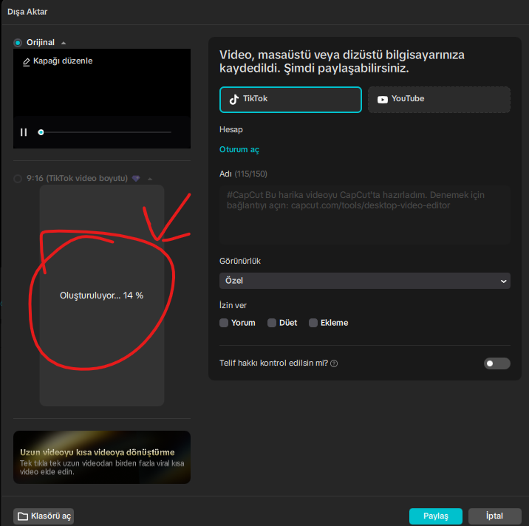The width and height of the screenshot is (529, 526).
Task: Open the Uzun videoyu kısa videoya dönüştürme banner
Action: (x=102, y=457)
